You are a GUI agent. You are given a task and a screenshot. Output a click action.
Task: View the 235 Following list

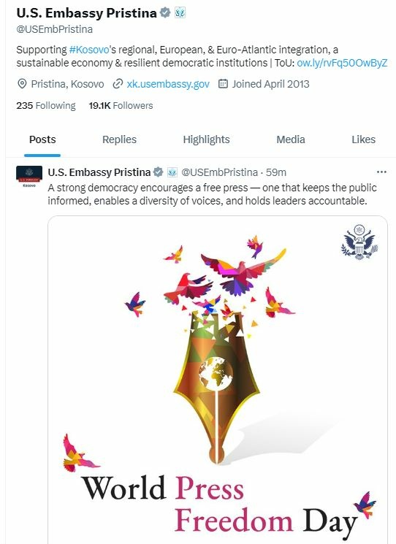point(46,105)
